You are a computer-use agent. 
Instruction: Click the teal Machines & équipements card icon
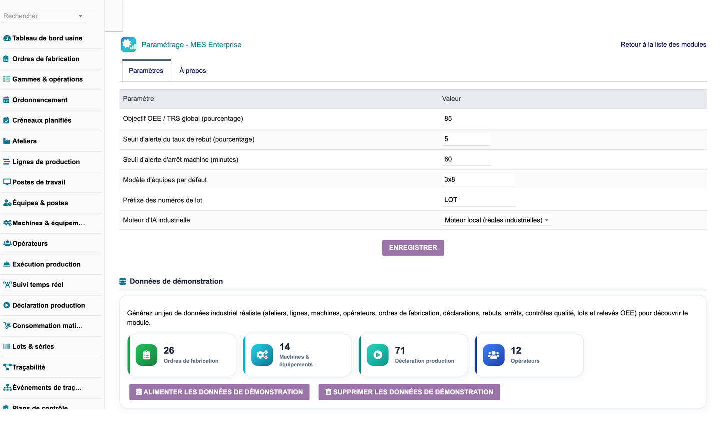(x=262, y=355)
